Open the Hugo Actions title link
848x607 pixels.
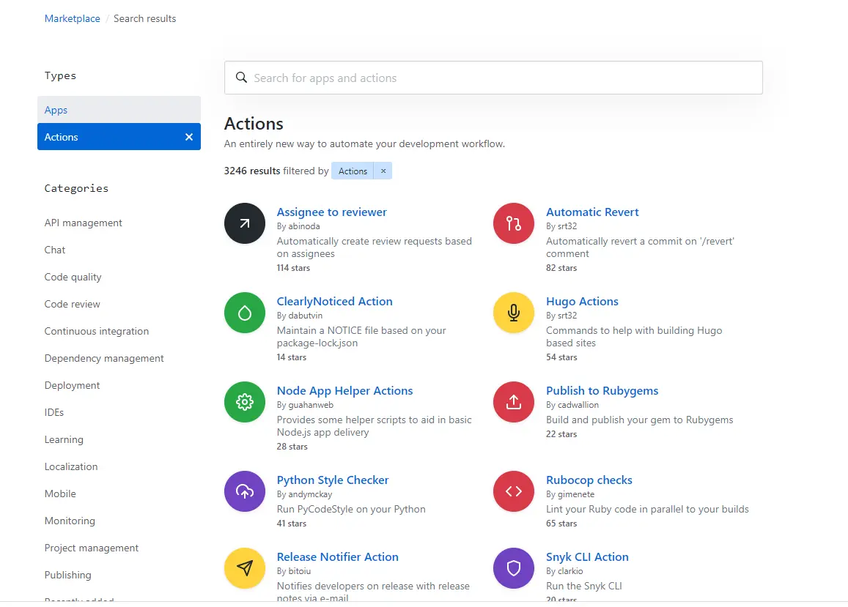point(582,301)
